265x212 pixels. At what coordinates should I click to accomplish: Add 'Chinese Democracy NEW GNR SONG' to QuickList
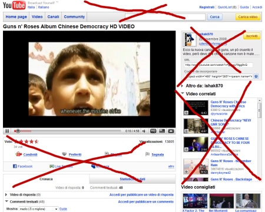click(186, 131)
